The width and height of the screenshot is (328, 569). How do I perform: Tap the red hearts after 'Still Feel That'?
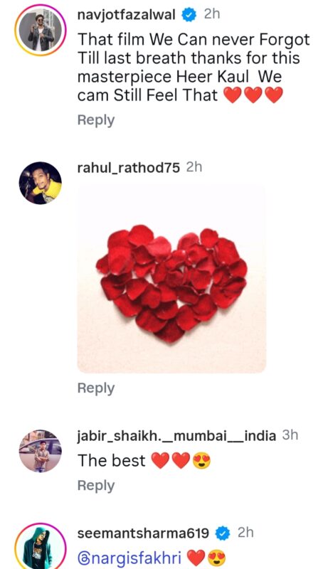tap(253, 95)
